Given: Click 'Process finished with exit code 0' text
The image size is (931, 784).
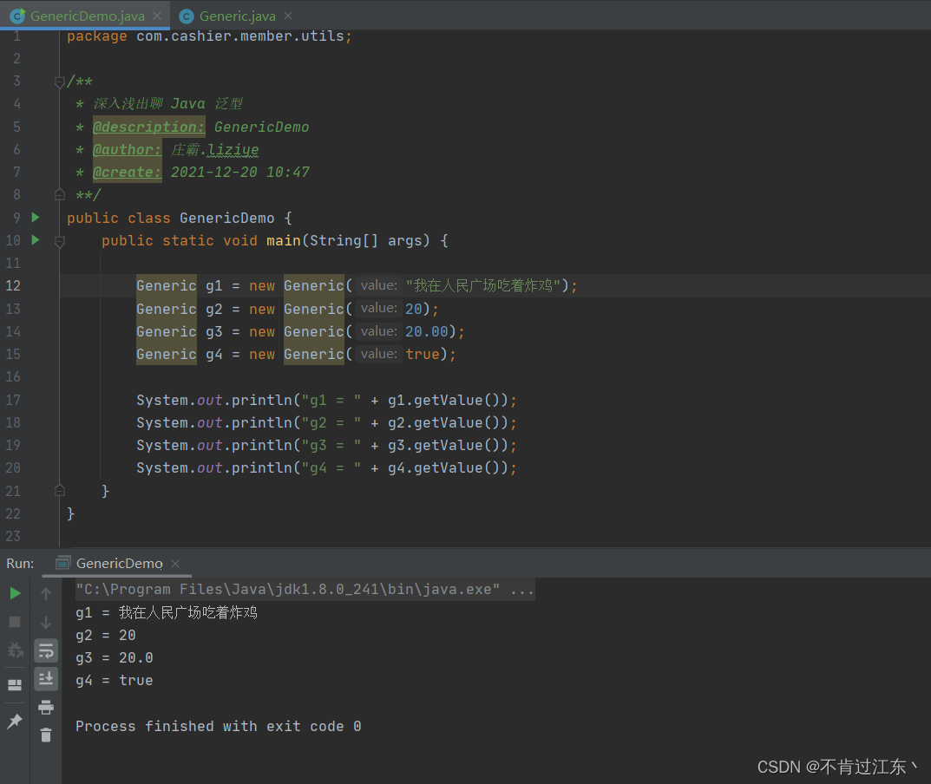Looking at the screenshot, I should point(218,727).
